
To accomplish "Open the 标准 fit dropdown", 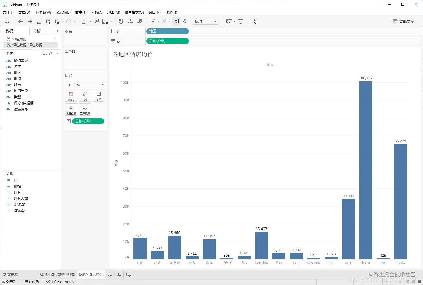I will click(x=205, y=21).
